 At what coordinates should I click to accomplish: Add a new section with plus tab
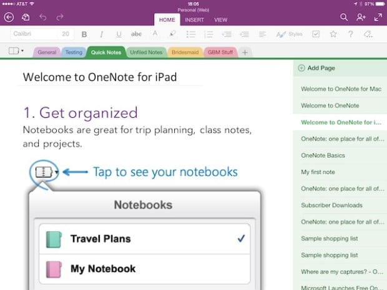[x=245, y=52]
